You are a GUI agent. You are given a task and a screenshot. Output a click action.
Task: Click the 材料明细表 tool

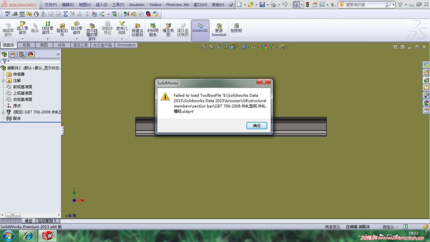point(153,30)
